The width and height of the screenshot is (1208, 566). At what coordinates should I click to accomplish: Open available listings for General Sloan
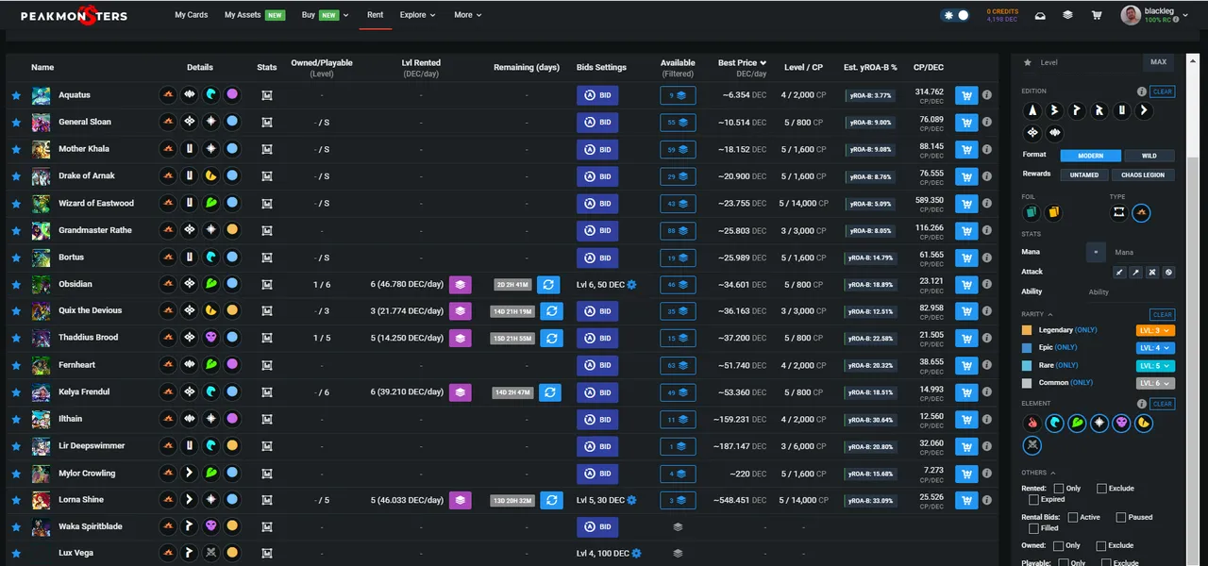(x=678, y=122)
